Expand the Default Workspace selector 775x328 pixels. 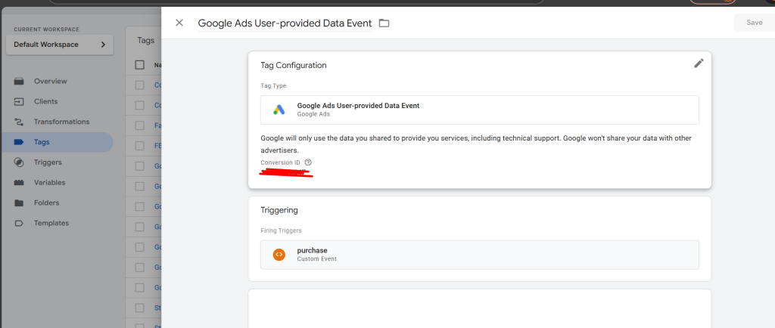[59, 45]
